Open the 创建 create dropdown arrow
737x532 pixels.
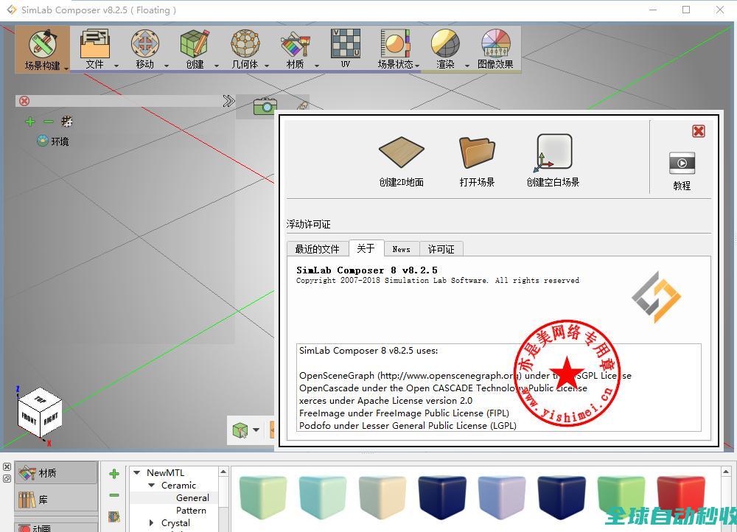(x=216, y=66)
